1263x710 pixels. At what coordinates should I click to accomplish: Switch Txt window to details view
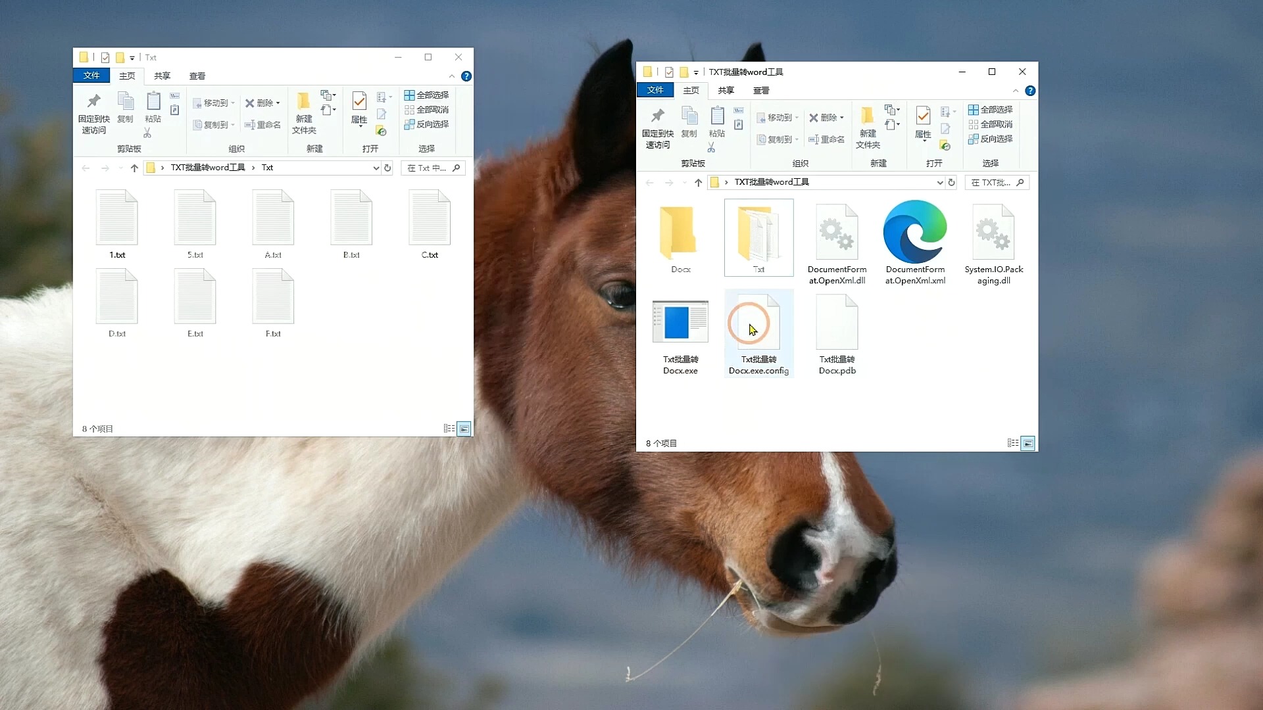449,429
